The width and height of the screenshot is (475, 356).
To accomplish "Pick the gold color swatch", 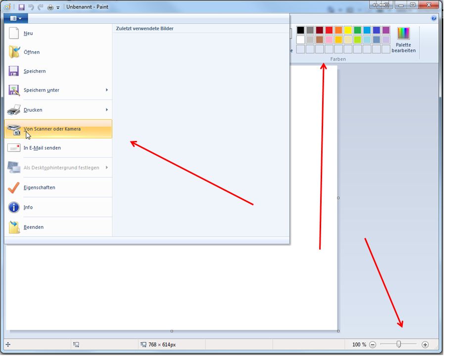I will (x=338, y=40).
